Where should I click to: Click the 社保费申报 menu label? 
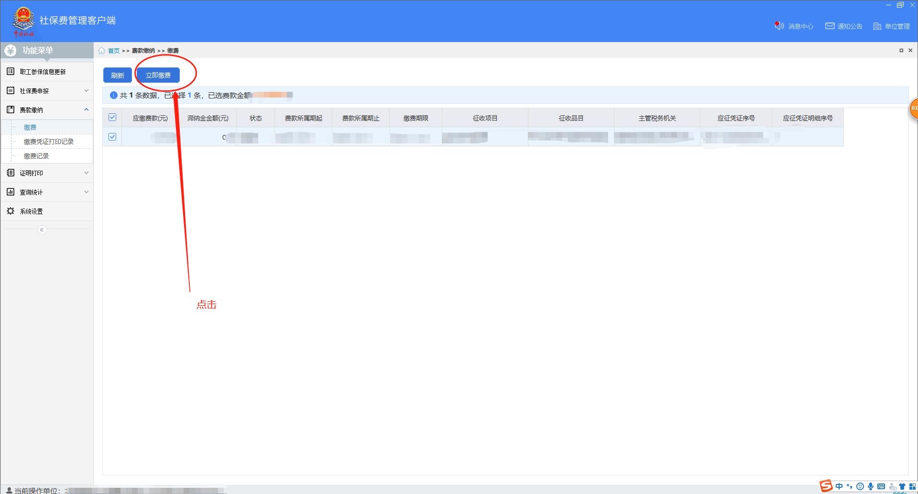pyautogui.click(x=34, y=91)
